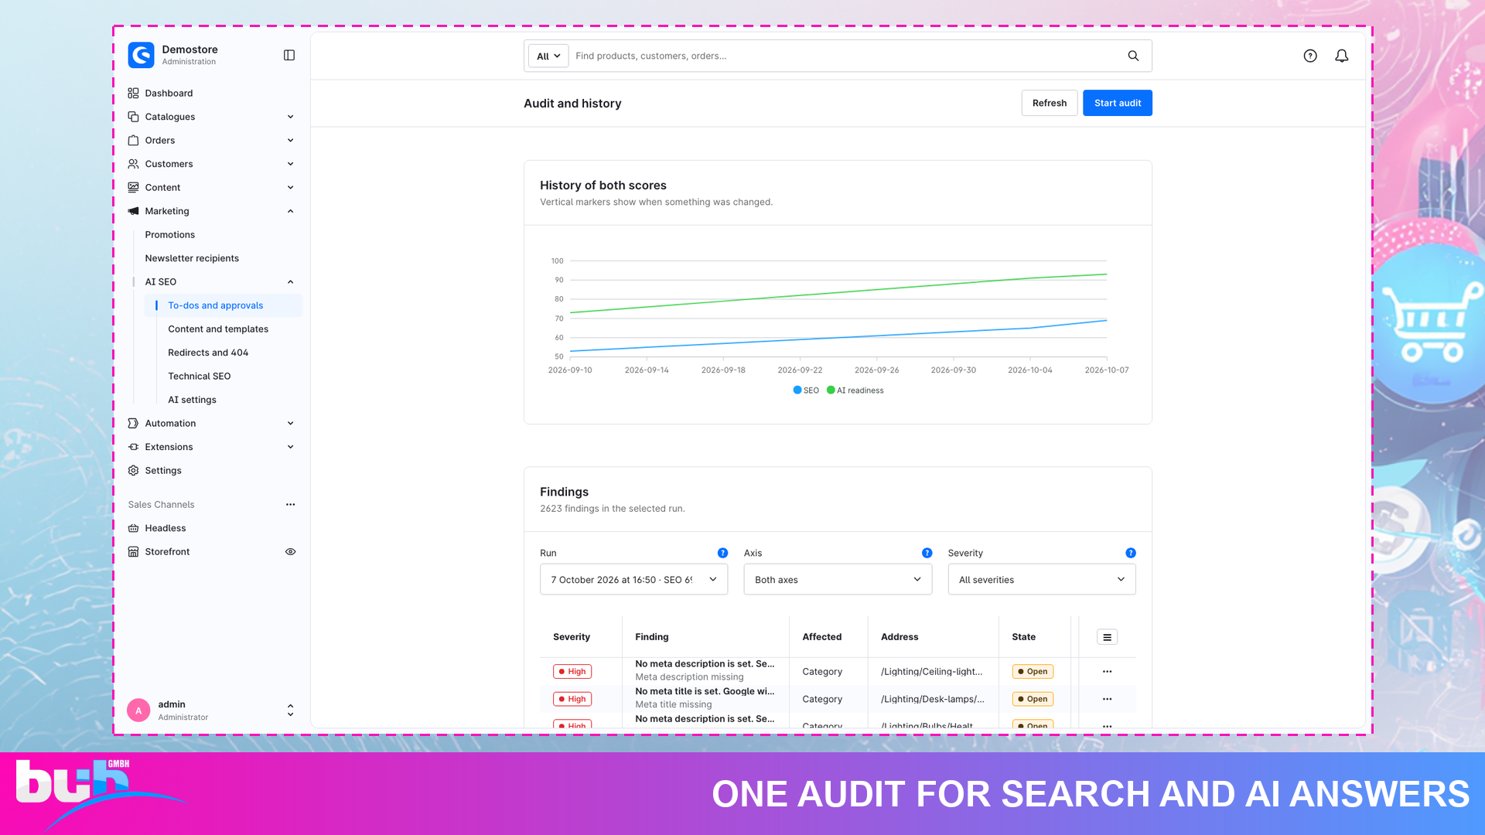Open Technical SEO page
Image resolution: width=1485 pixels, height=835 pixels.
[x=200, y=376]
